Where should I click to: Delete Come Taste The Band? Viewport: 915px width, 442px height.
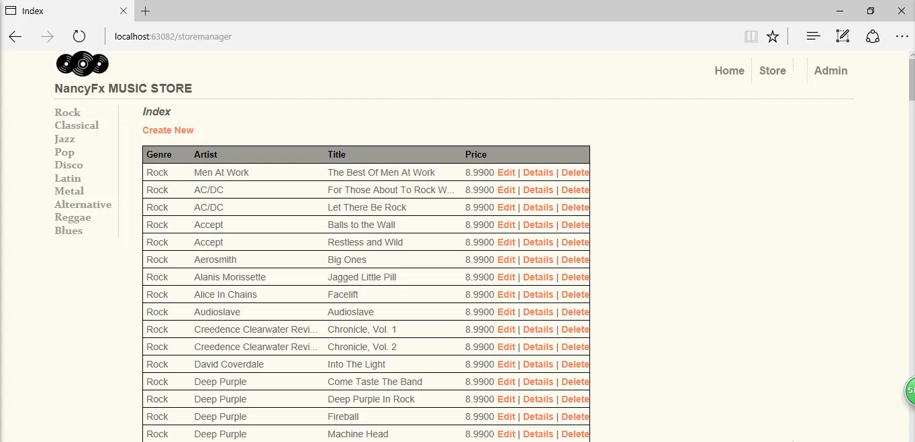pyautogui.click(x=575, y=382)
